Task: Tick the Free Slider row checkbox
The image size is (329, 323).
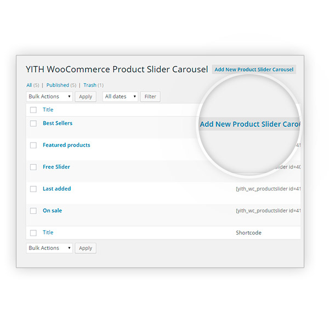Action: [x=33, y=167]
